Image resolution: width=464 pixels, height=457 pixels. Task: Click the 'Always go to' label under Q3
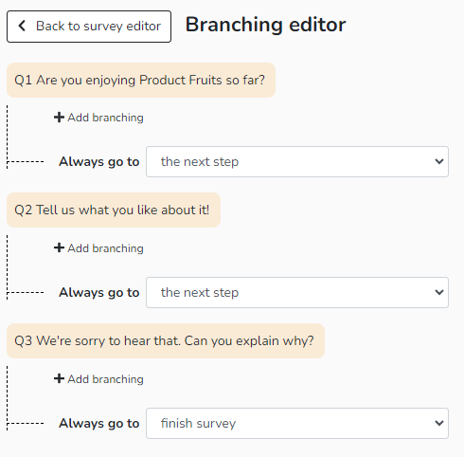99,424
